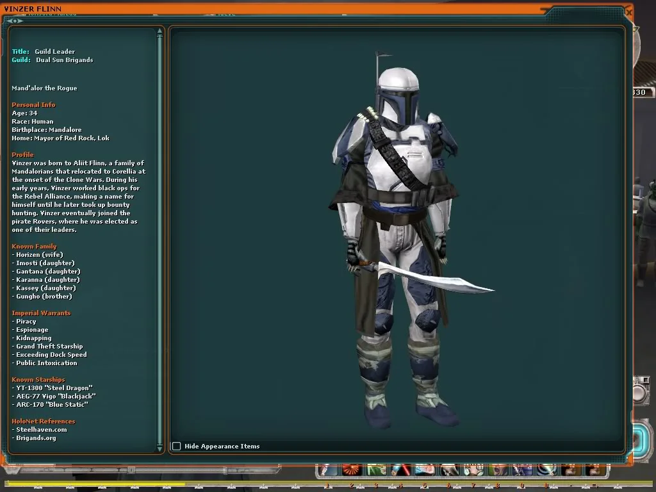Activate hotbar slot 1 ability icon
The image size is (656, 492).
(328, 470)
